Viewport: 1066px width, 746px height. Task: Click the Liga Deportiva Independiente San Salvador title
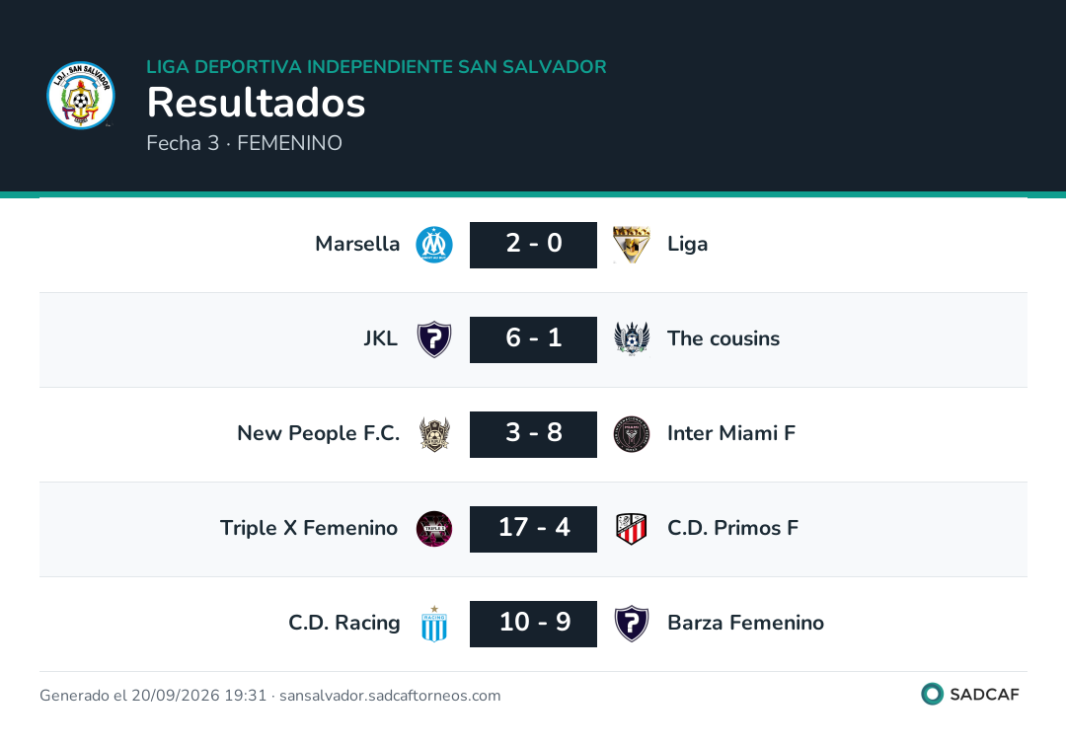pos(377,66)
